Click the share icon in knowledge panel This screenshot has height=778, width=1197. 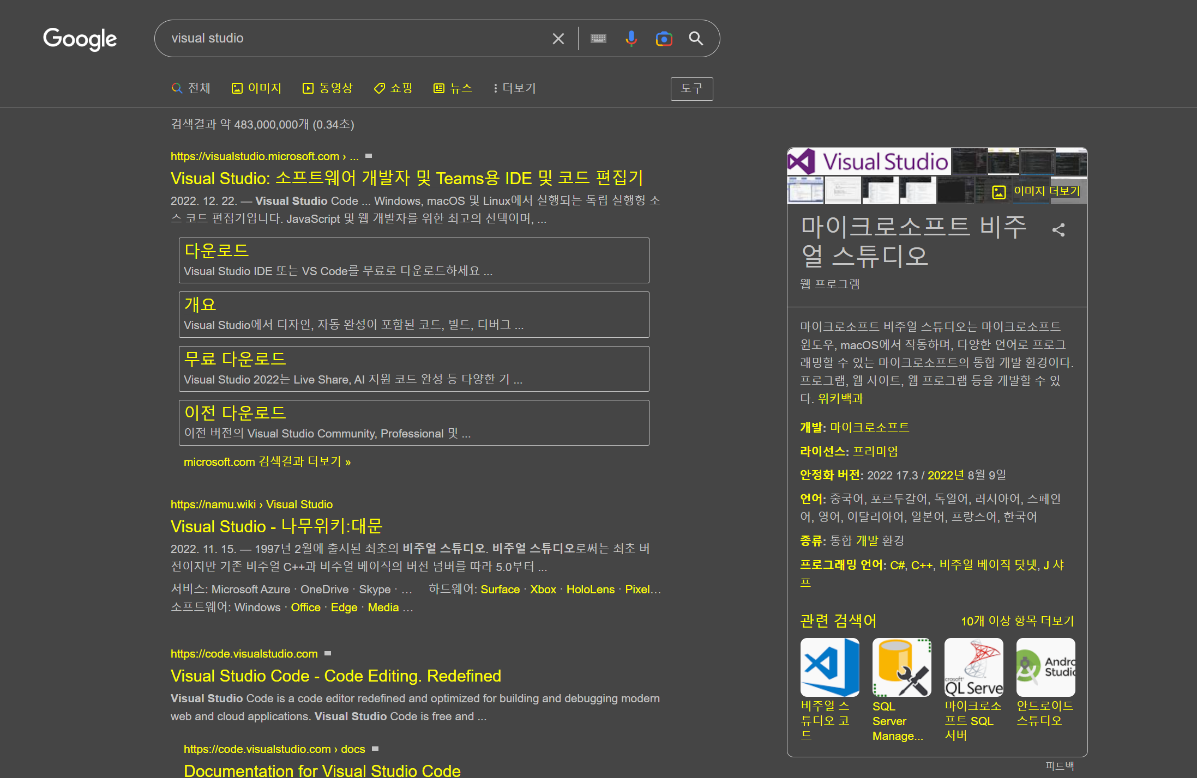coord(1058,230)
